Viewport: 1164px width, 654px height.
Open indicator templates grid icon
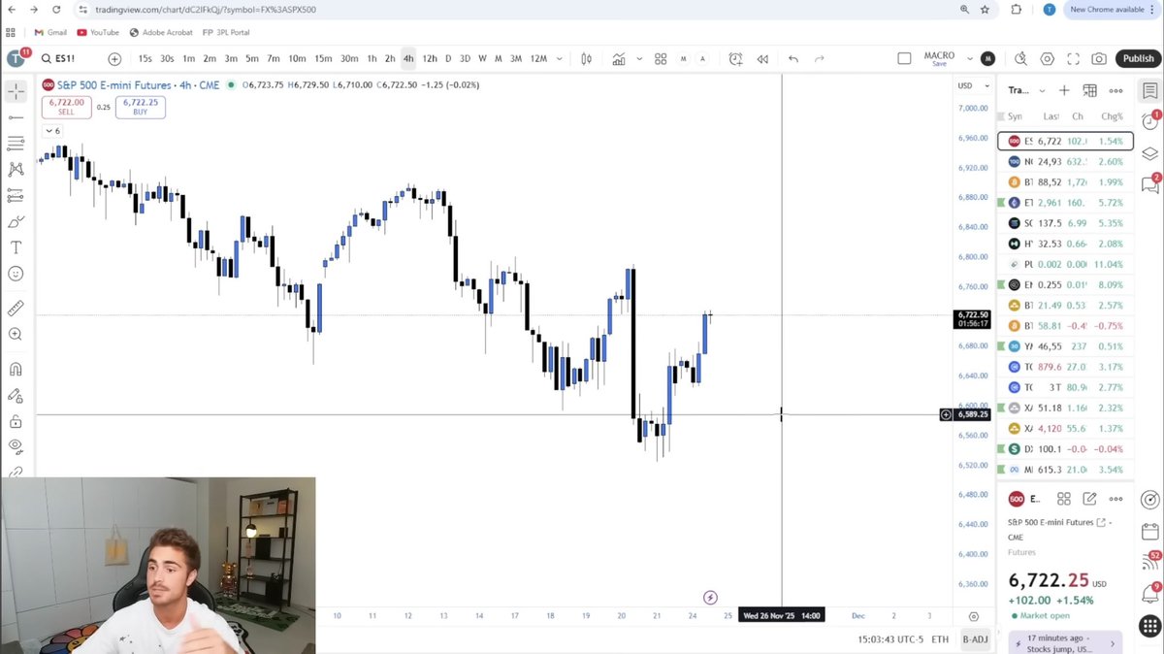661,58
